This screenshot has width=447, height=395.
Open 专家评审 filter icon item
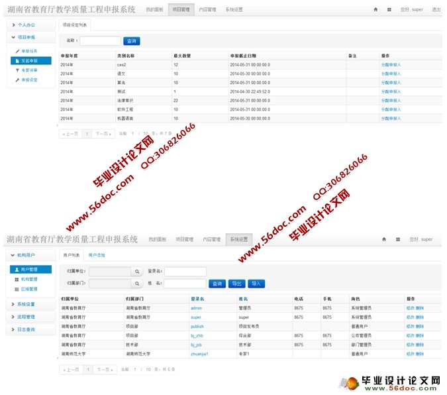(x=26, y=70)
